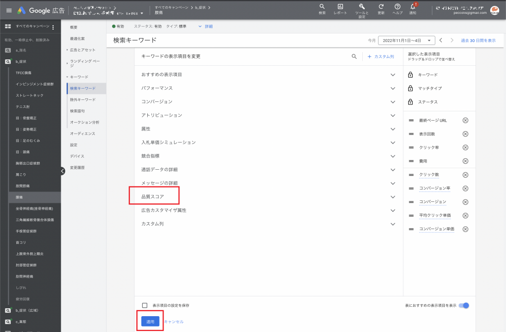Click the 適用 apply button
The height and width of the screenshot is (332, 506).
(x=150, y=322)
